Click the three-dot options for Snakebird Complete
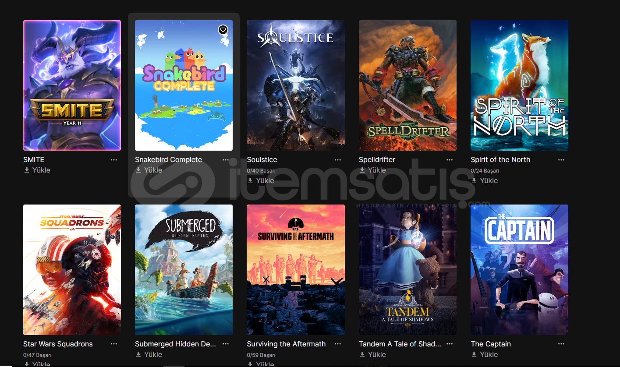Image resolution: width=620 pixels, height=367 pixels. [x=226, y=160]
